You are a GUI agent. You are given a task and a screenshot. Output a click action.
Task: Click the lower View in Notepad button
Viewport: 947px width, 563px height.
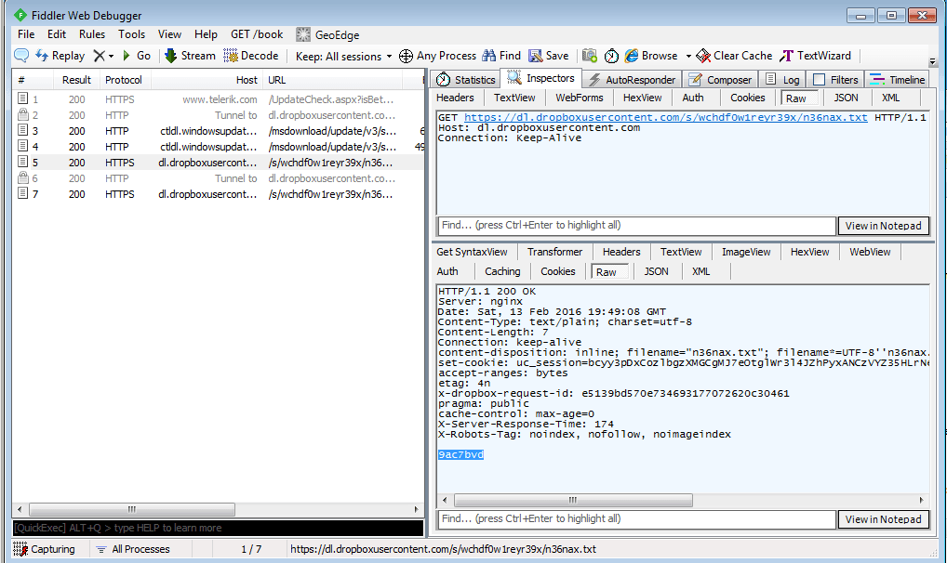[x=883, y=519]
